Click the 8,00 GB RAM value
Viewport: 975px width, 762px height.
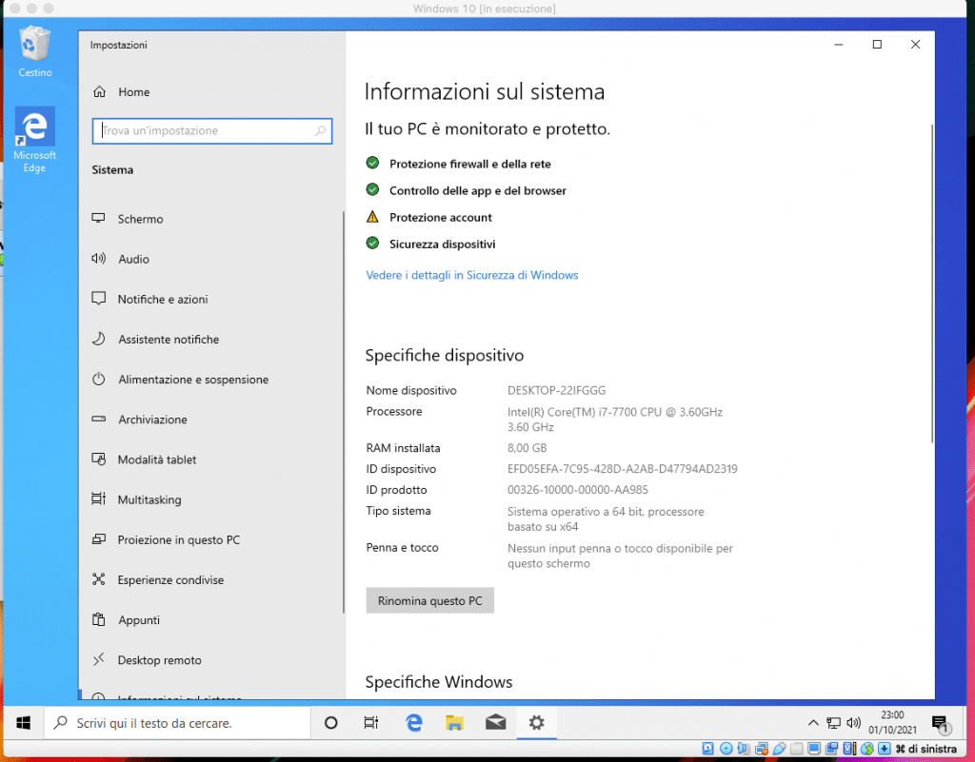point(527,448)
